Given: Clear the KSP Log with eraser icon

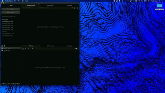Looking at the screenshot, I should [29, 49].
